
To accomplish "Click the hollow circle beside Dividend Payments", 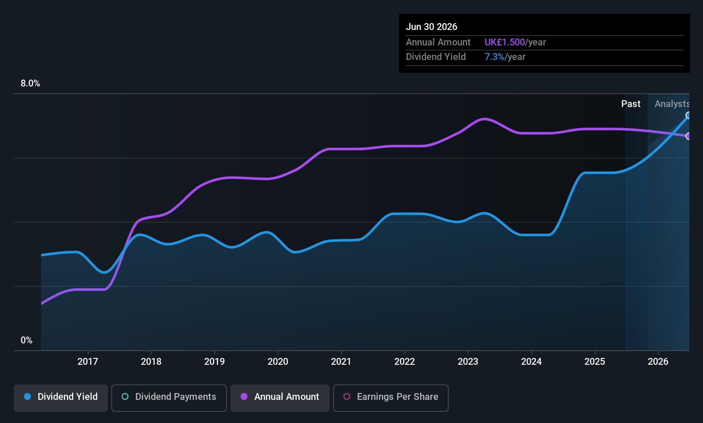I will [125, 397].
